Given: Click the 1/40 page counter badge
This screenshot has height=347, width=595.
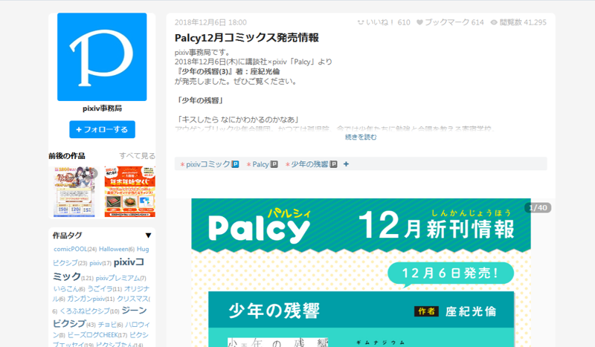Looking at the screenshot, I should 538,208.
